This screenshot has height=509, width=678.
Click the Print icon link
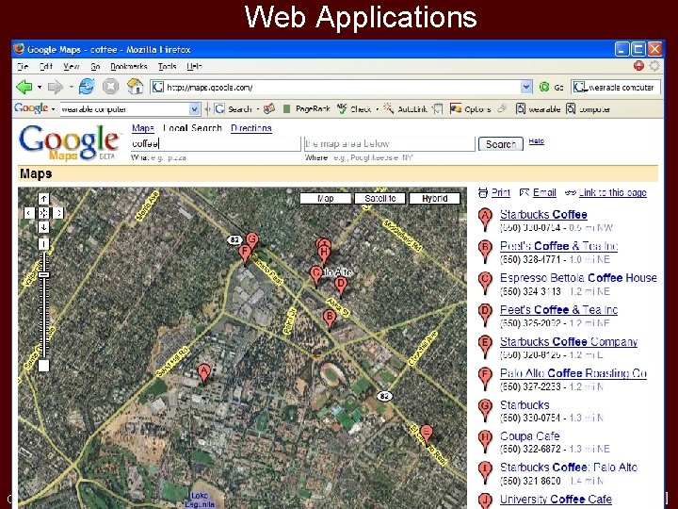483,192
